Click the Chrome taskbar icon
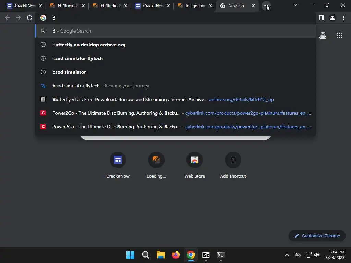This screenshot has width=351, height=263. (x=191, y=255)
